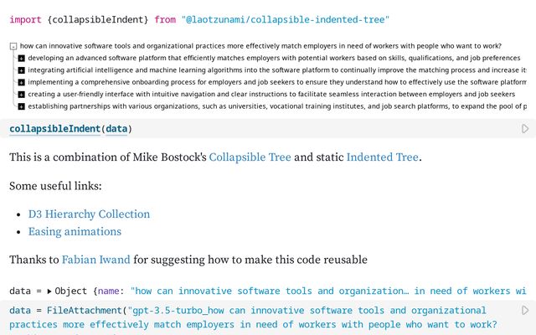
Task: Expand the 'creating a user-friendly interface' node
Action: click(x=21, y=95)
